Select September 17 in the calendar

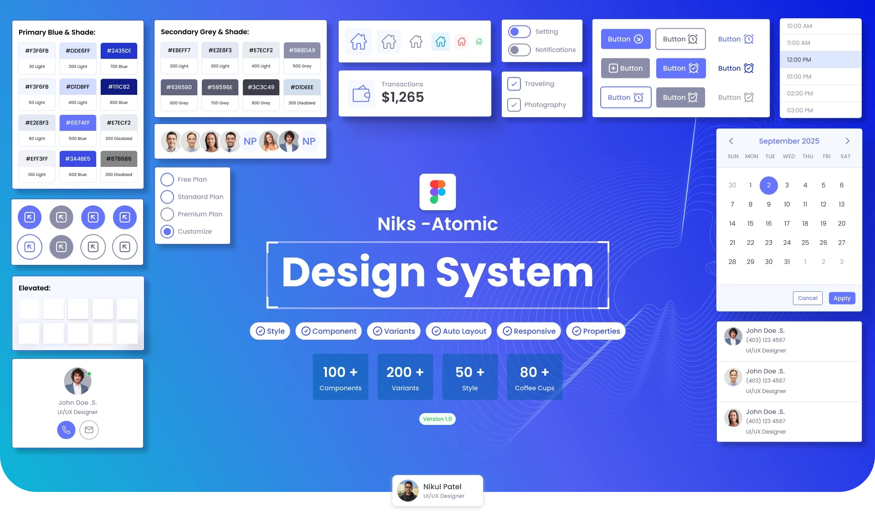click(x=787, y=223)
